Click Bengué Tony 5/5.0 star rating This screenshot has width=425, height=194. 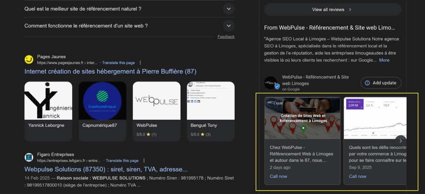(x=200, y=134)
